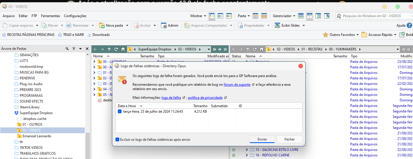Open the fórum de suporte link
Viewport: 413px width, 159px height.
(x=237, y=85)
